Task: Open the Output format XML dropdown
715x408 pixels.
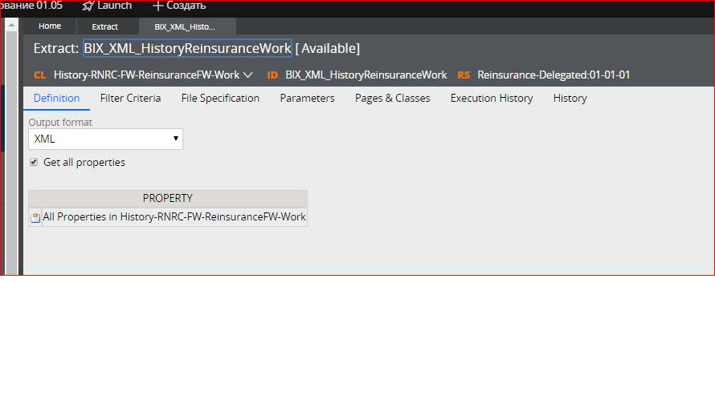Action: click(105, 139)
